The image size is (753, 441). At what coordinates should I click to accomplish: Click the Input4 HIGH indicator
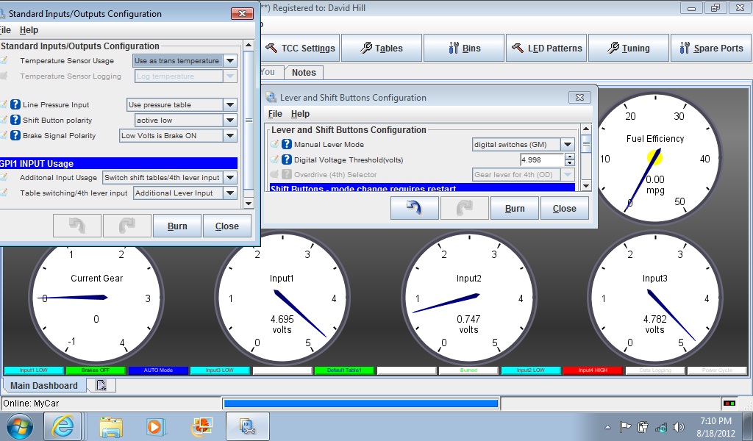[x=593, y=370]
